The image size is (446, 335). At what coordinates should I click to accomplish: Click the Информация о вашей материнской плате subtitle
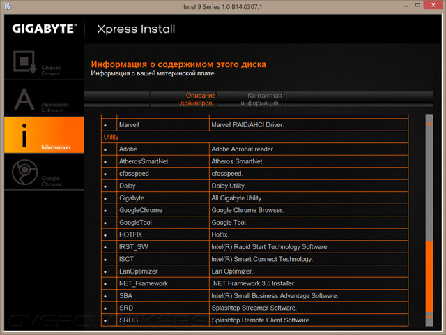pos(153,73)
